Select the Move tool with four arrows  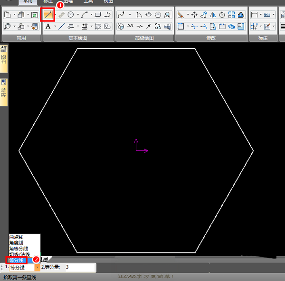click(x=194, y=15)
